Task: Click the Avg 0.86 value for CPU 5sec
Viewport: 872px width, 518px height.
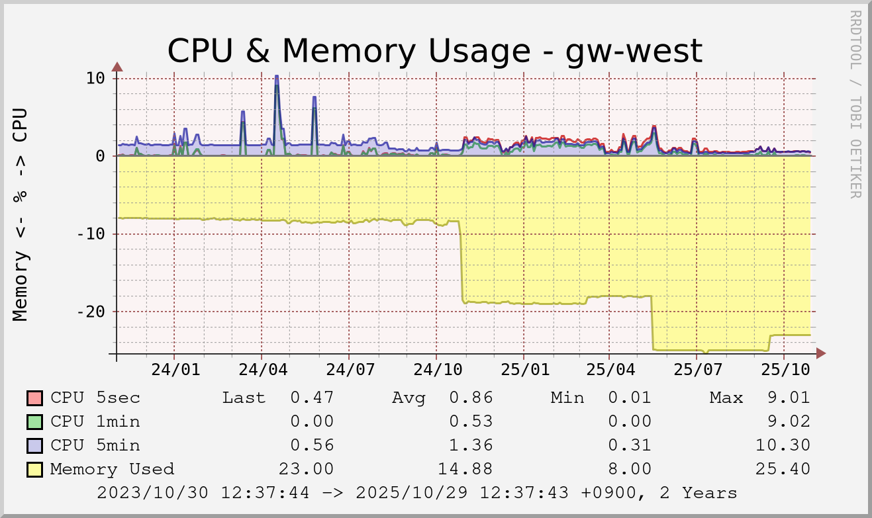Action: point(471,398)
